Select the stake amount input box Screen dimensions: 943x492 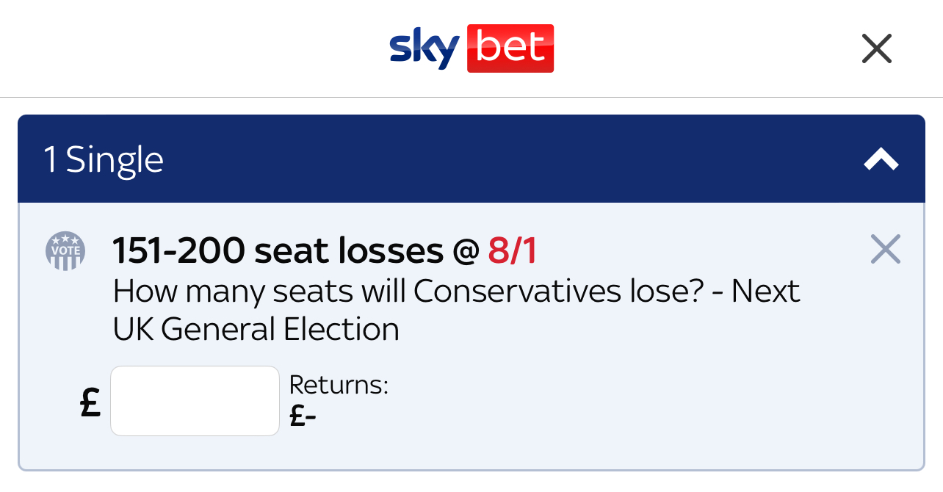point(195,401)
